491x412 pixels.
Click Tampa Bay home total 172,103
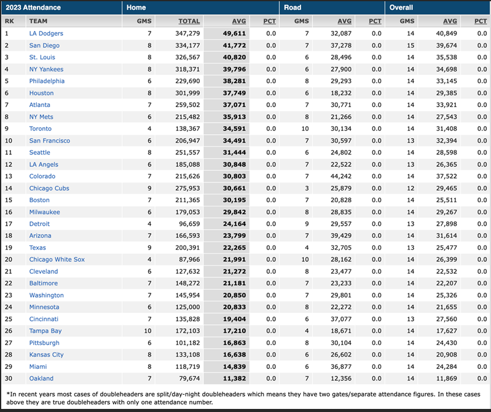click(187, 331)
